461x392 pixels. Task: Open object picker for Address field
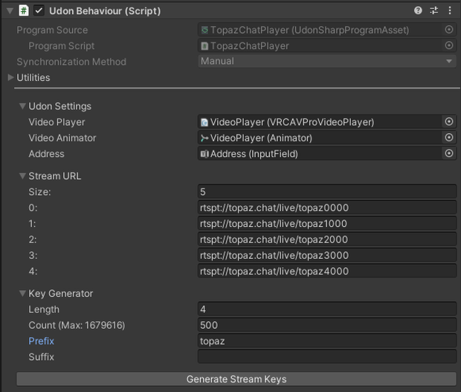449,153
